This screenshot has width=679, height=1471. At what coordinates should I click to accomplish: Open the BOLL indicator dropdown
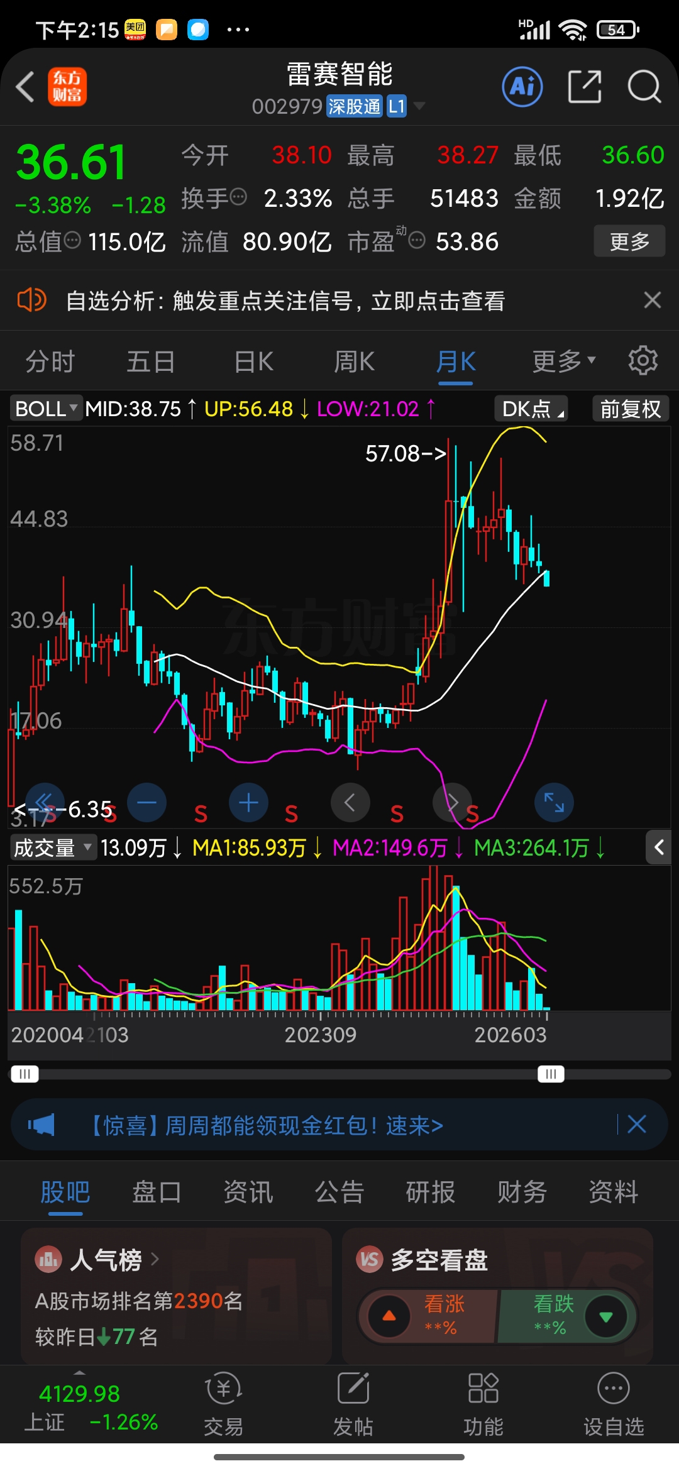(x=45, y=409)
